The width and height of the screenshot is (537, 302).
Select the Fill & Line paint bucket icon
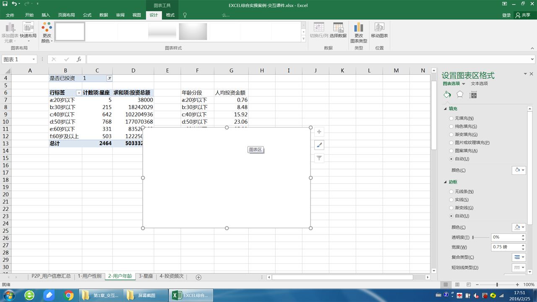tap(447, 95)
